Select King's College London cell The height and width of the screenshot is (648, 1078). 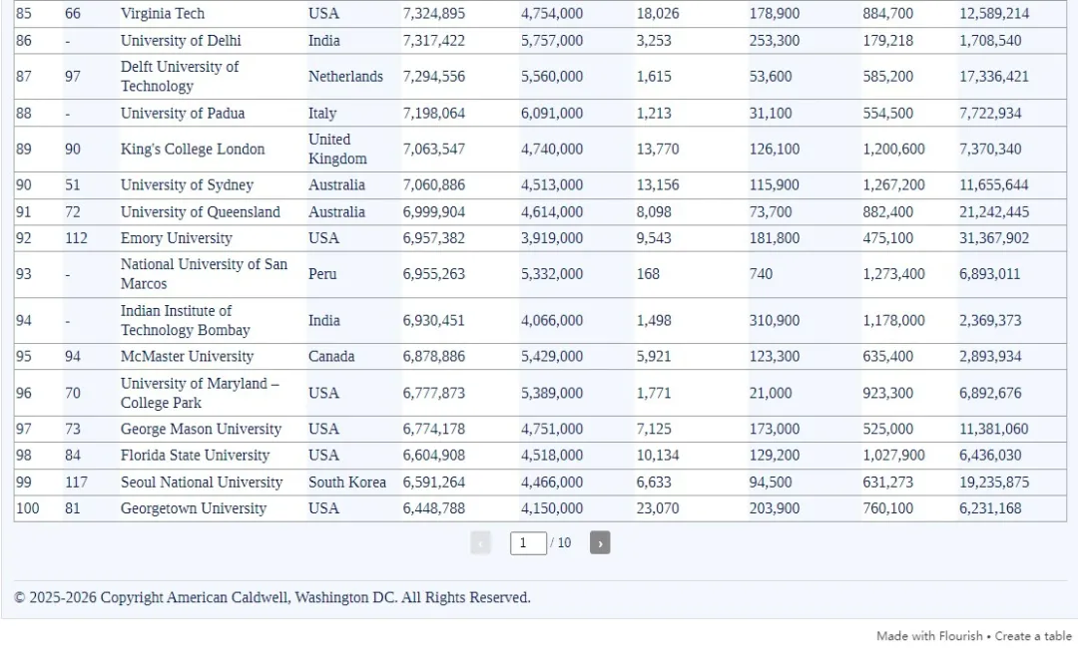coord(193,150)
